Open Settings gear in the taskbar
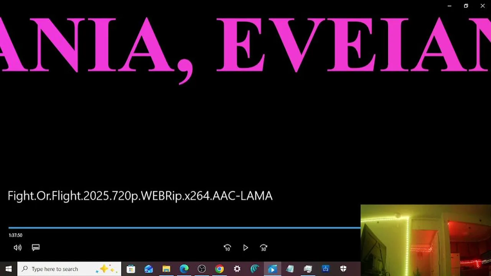 (x=237, y=269)
